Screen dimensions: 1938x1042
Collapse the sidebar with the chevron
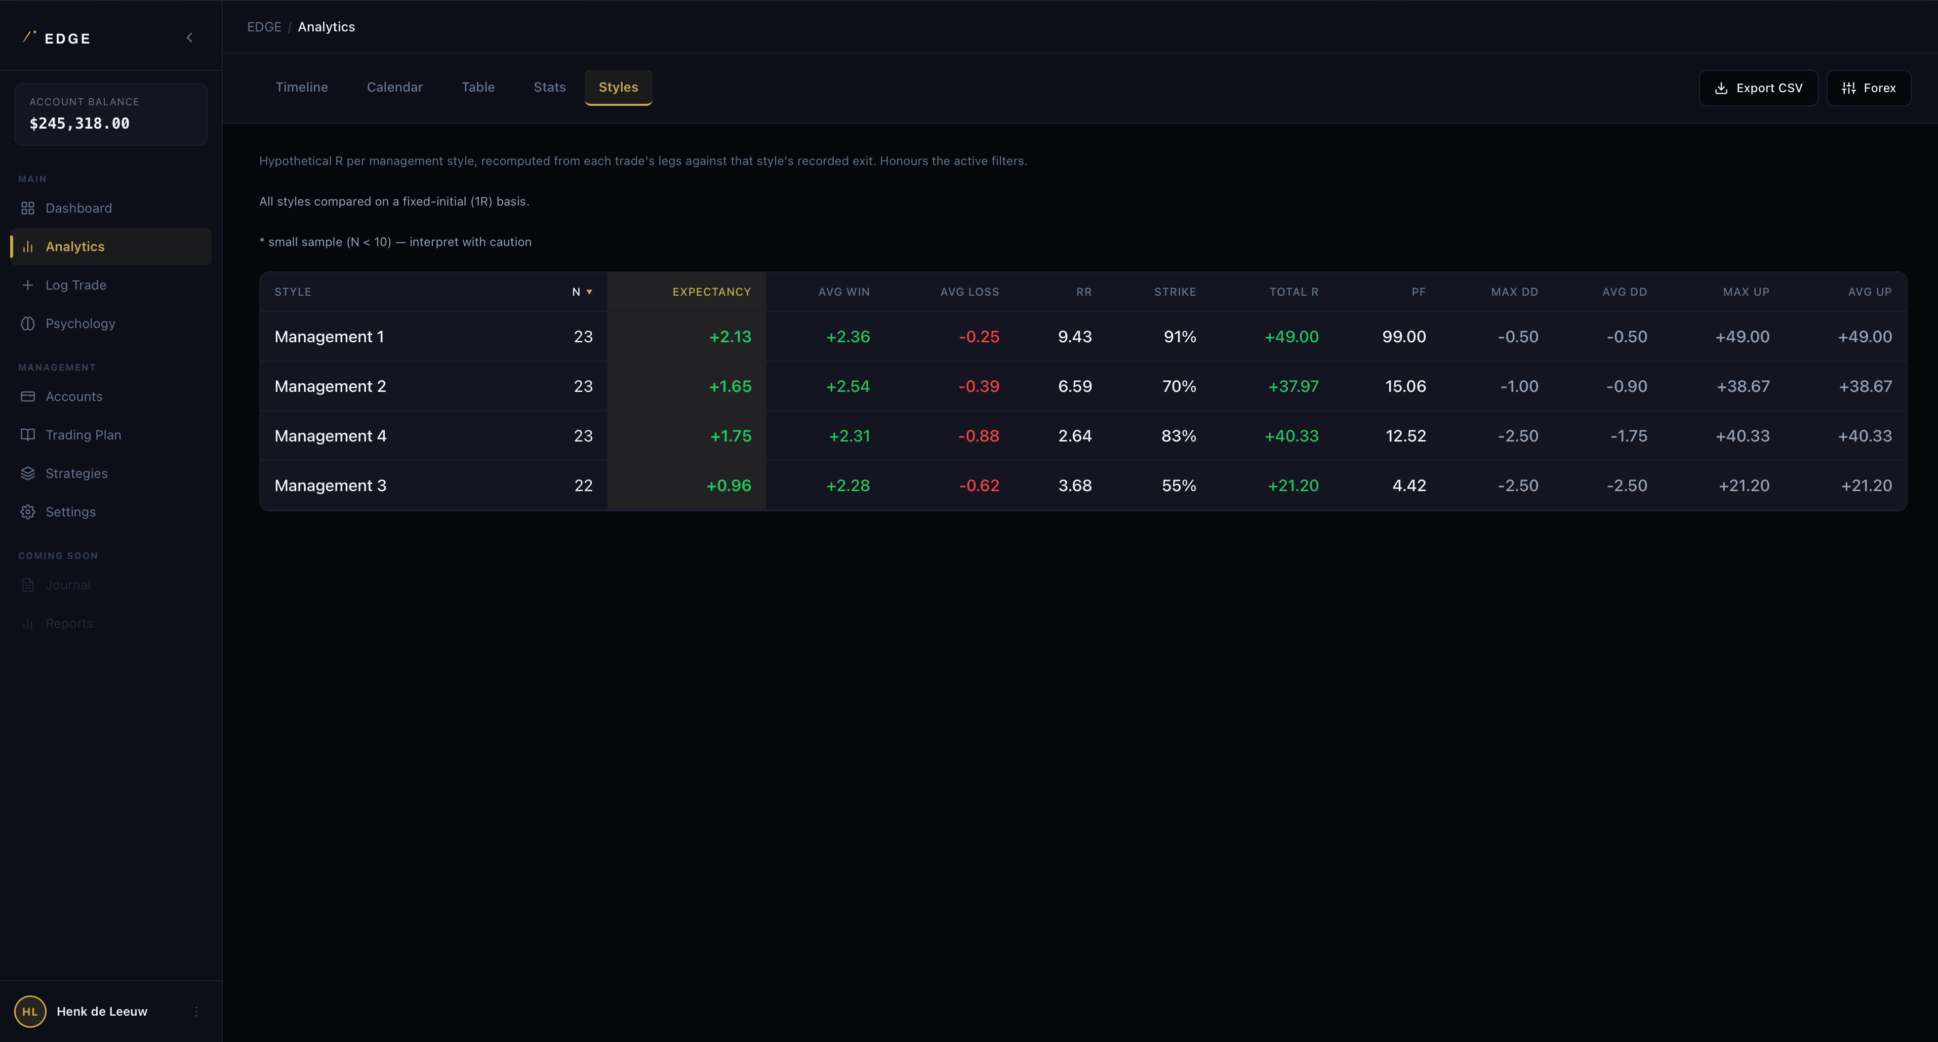[x=189, y=37]
